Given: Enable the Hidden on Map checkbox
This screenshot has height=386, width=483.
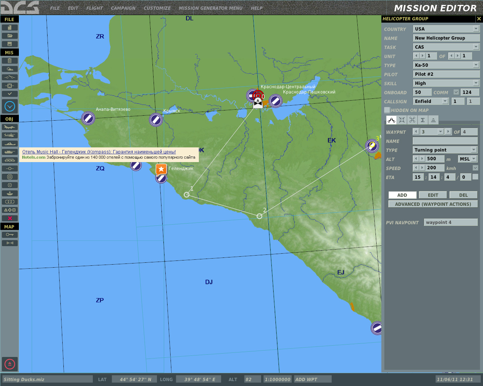Looking at the screenshot, I should tap(387, 110).
